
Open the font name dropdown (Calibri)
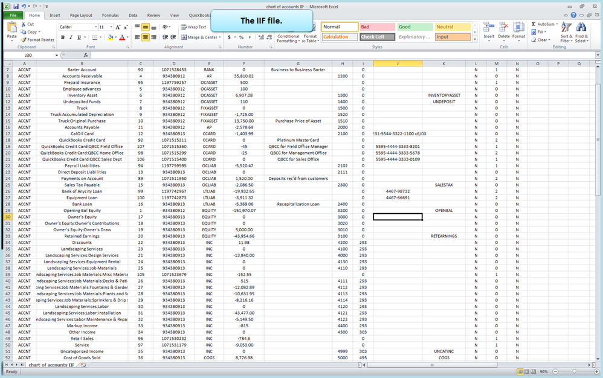pos(95,27)
